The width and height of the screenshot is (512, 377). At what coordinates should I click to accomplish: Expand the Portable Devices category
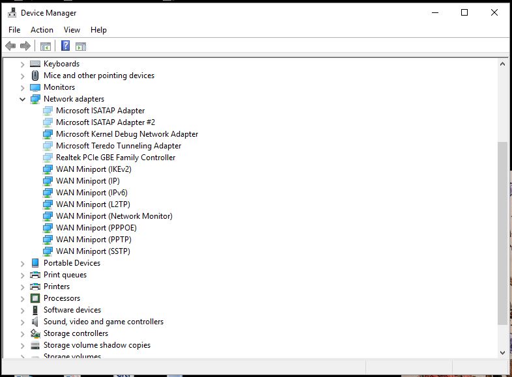coord(22,264)
